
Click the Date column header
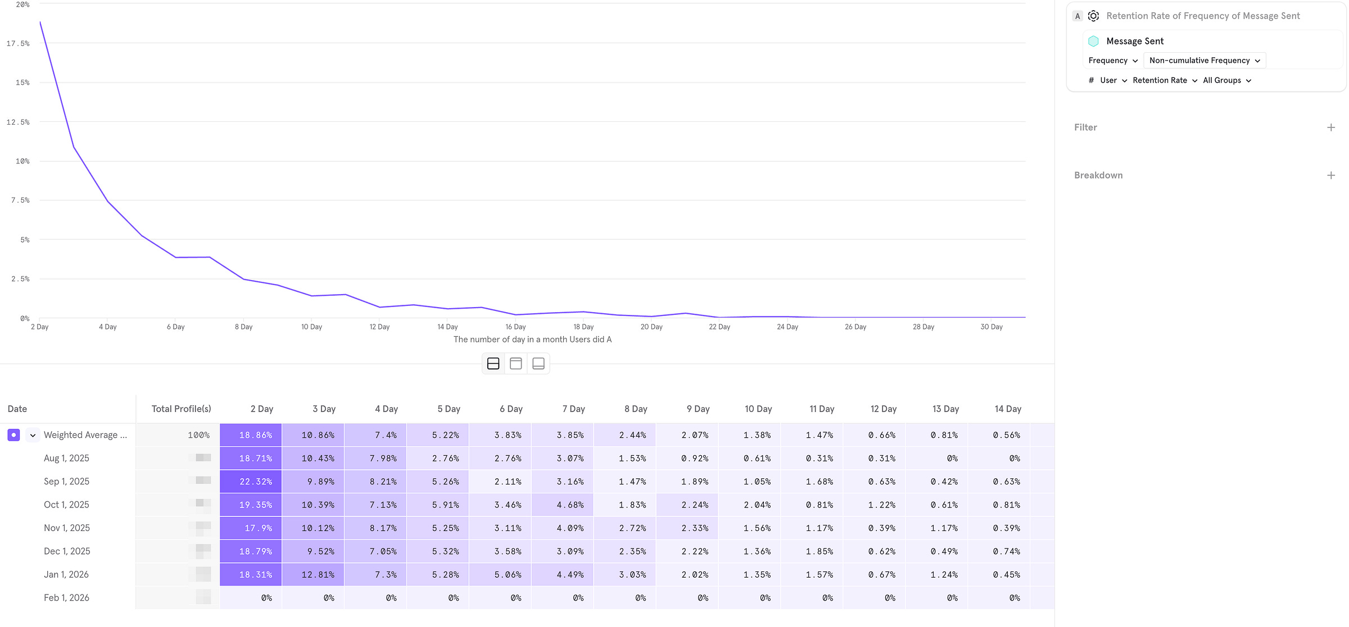coord(17,409)
